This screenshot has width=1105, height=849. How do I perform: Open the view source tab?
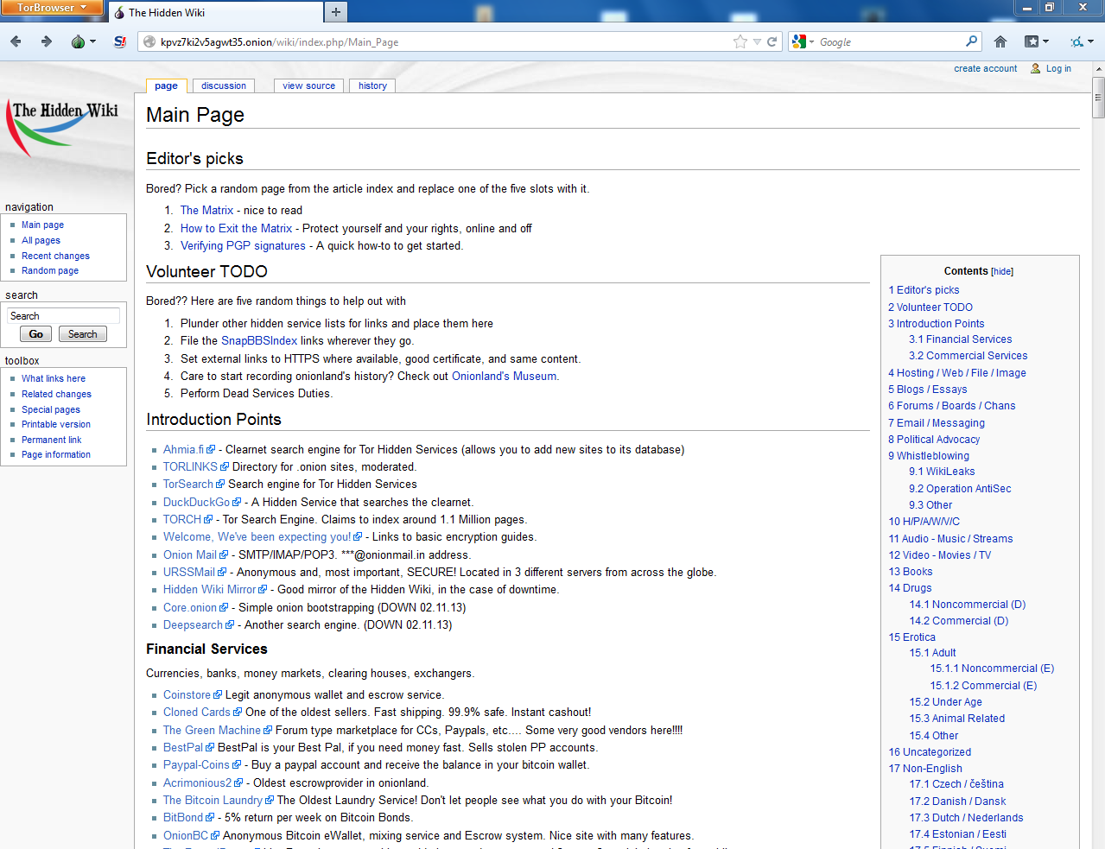pos(308,86)
